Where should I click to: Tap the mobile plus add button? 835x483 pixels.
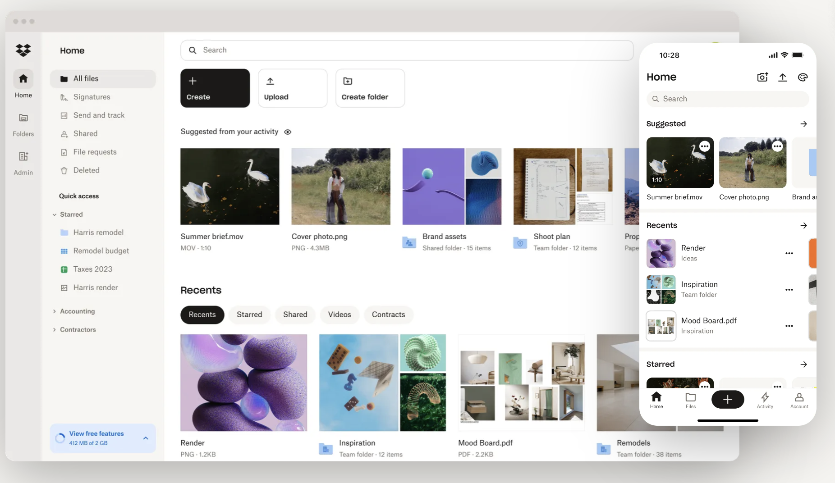(728, 400)
